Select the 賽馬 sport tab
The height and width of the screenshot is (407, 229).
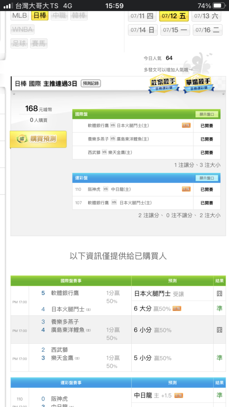39,43
